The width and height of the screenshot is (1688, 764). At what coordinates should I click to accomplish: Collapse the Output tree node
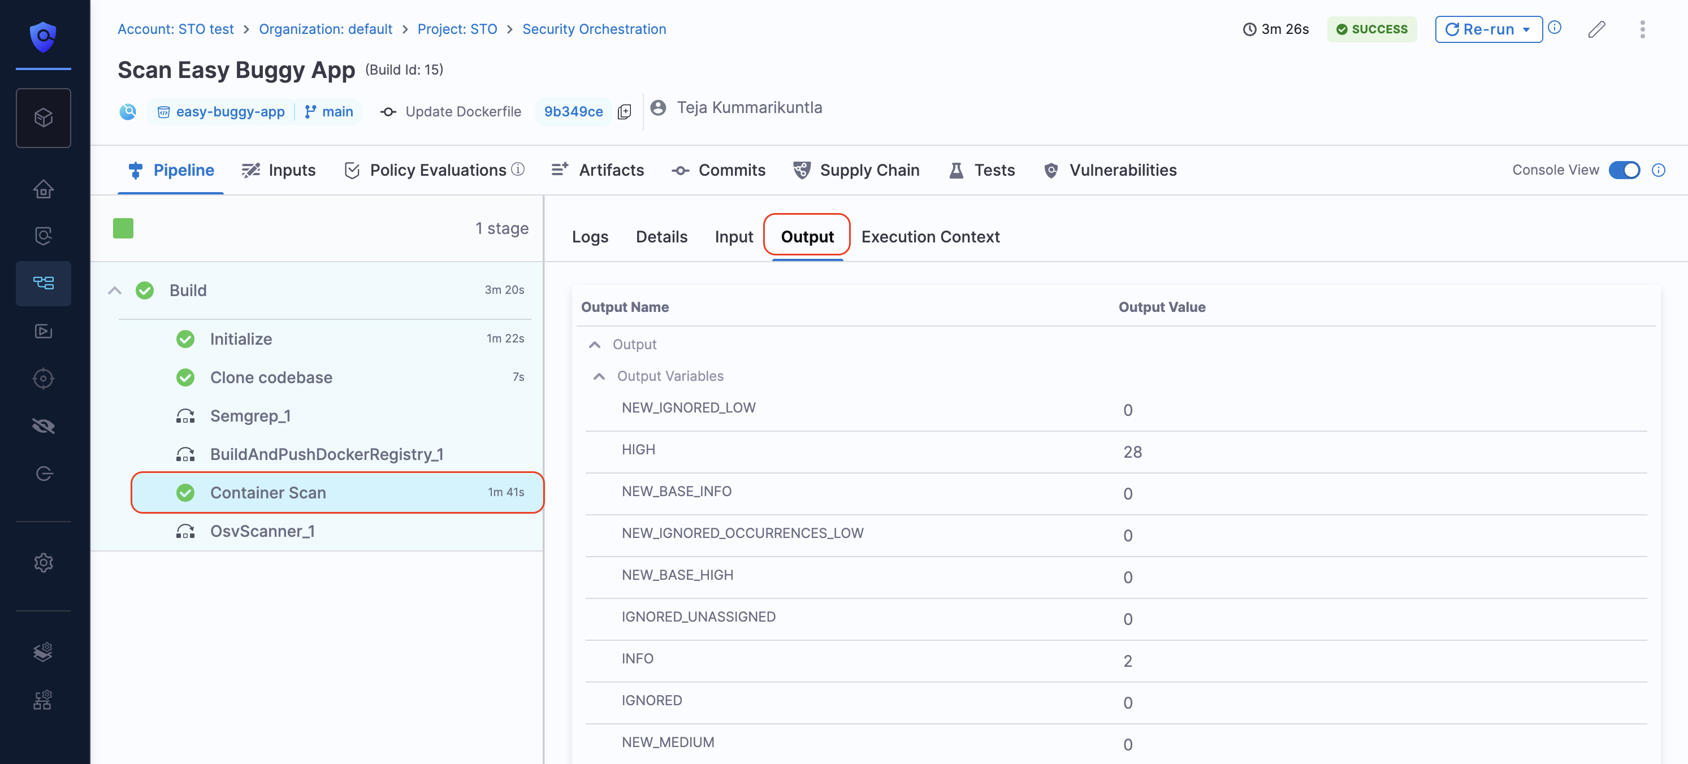(594, 345)
